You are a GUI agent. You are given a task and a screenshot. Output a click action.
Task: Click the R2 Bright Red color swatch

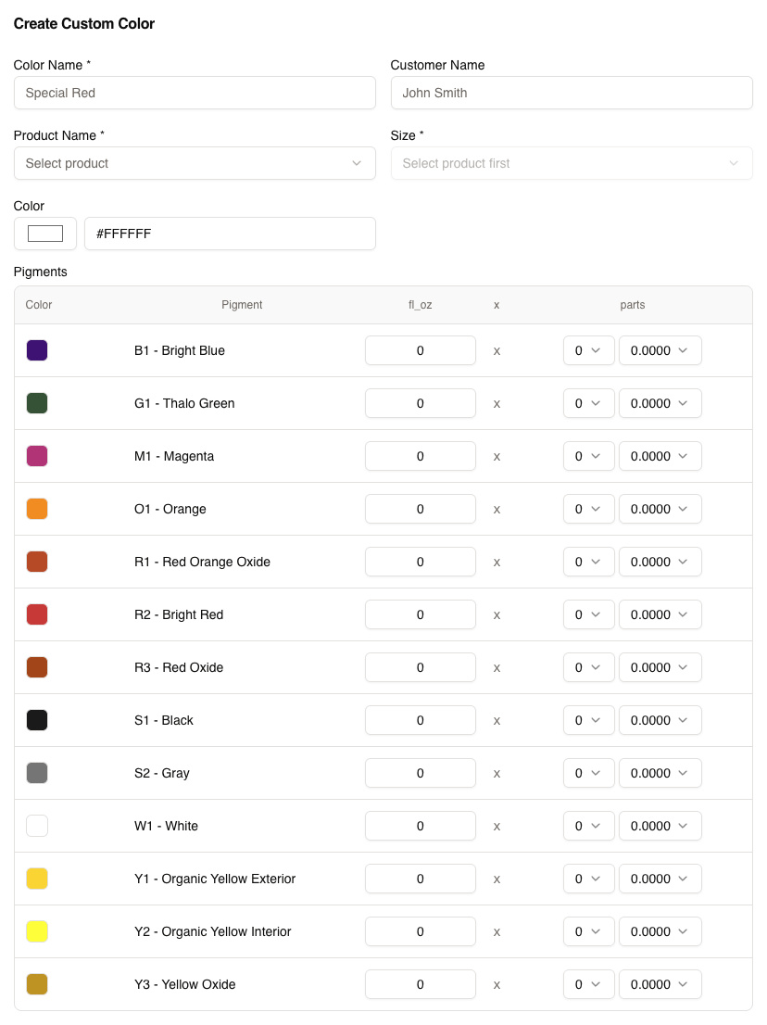(37, 614)
